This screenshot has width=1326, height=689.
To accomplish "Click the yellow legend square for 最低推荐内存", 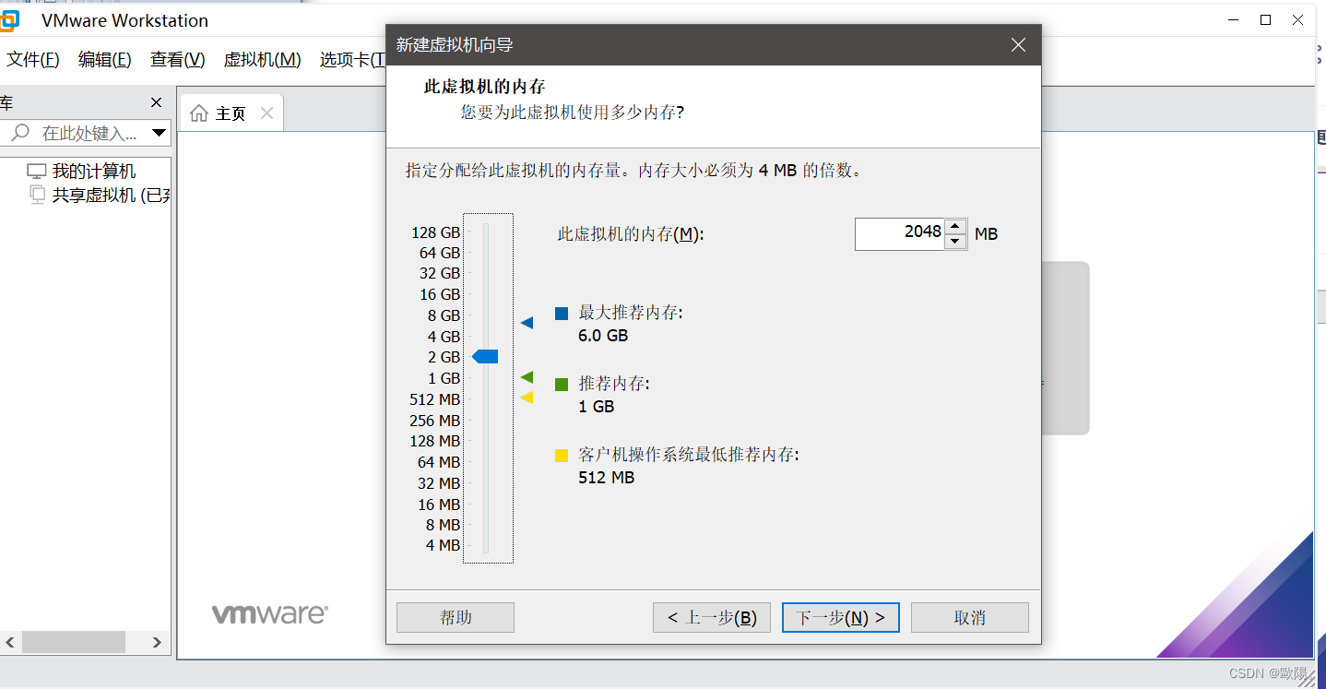I will [x=562, y=456].
